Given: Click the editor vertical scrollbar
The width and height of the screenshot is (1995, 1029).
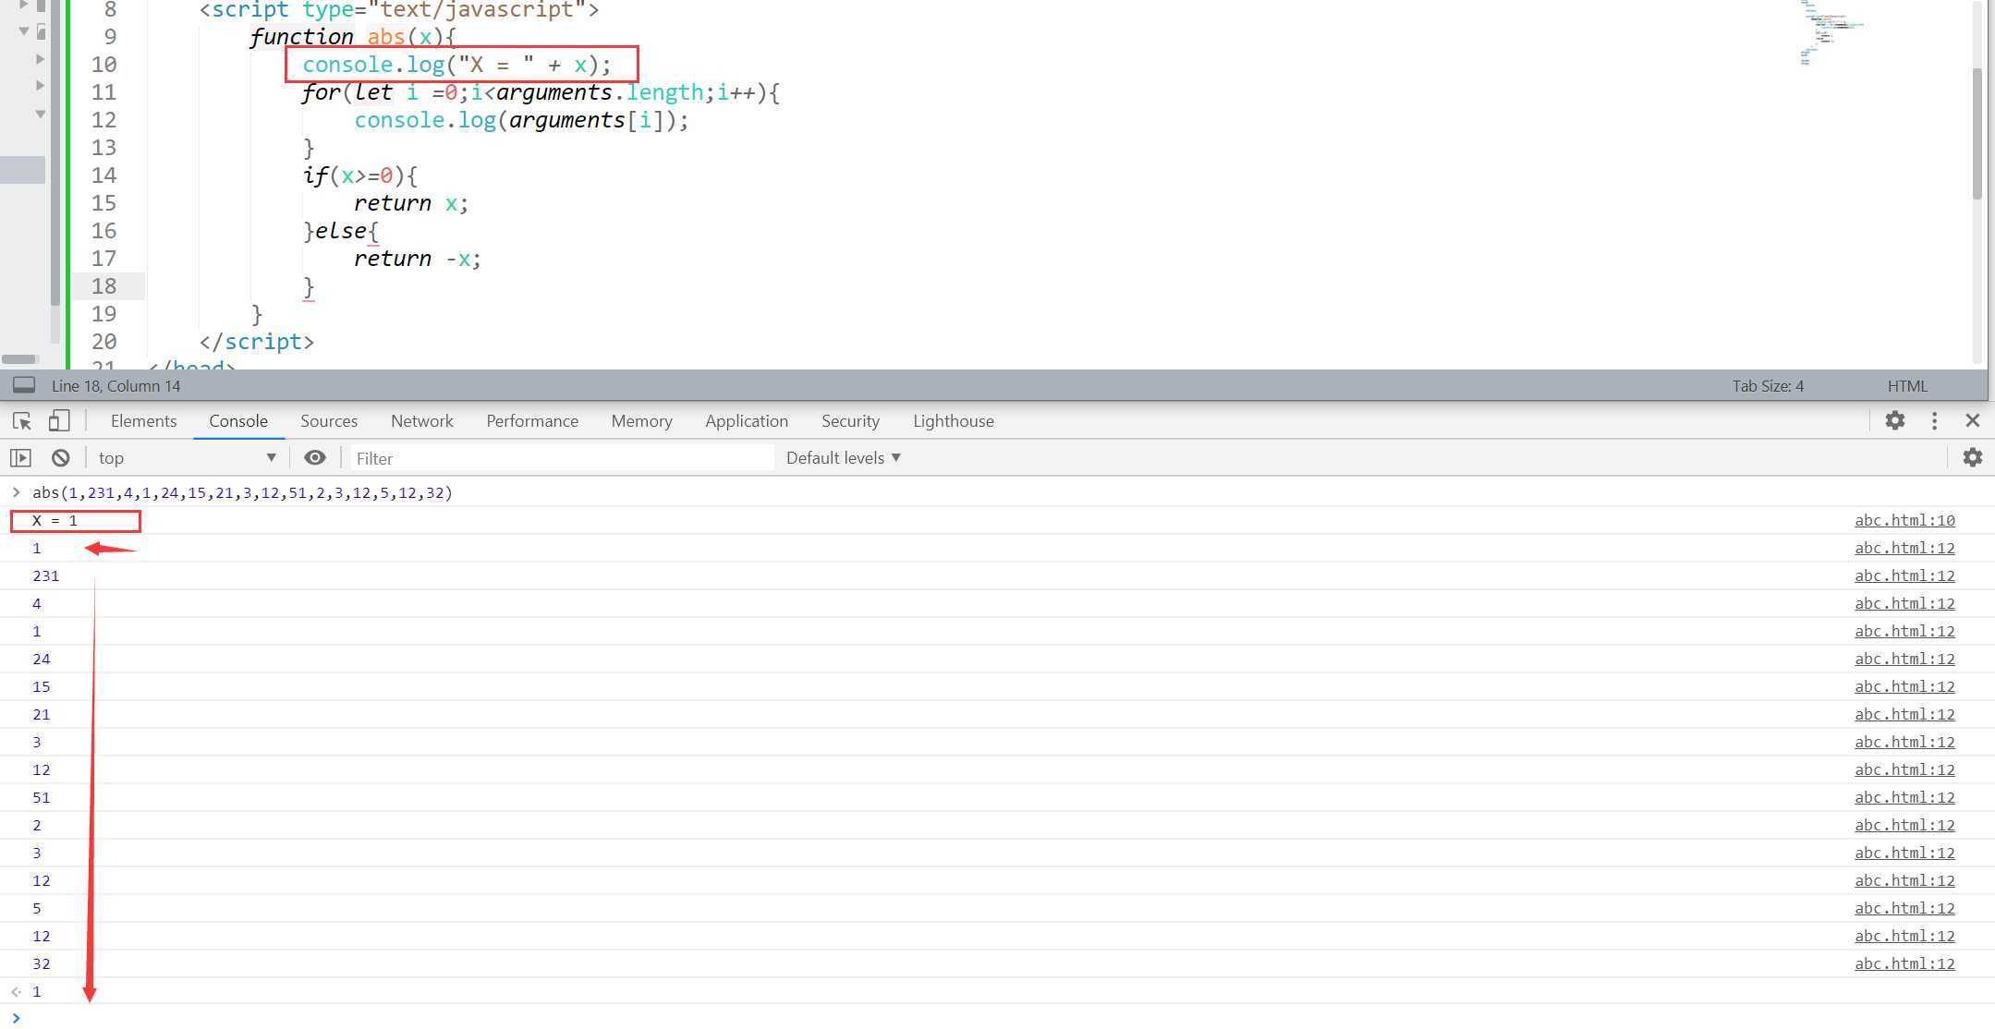Looking at the screenshot, I should pyautogui.click(x=1977, y=134).
